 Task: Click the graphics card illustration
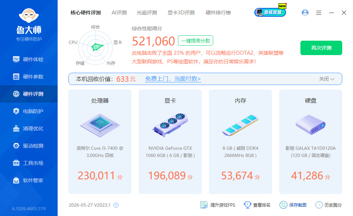click(170, 125)
